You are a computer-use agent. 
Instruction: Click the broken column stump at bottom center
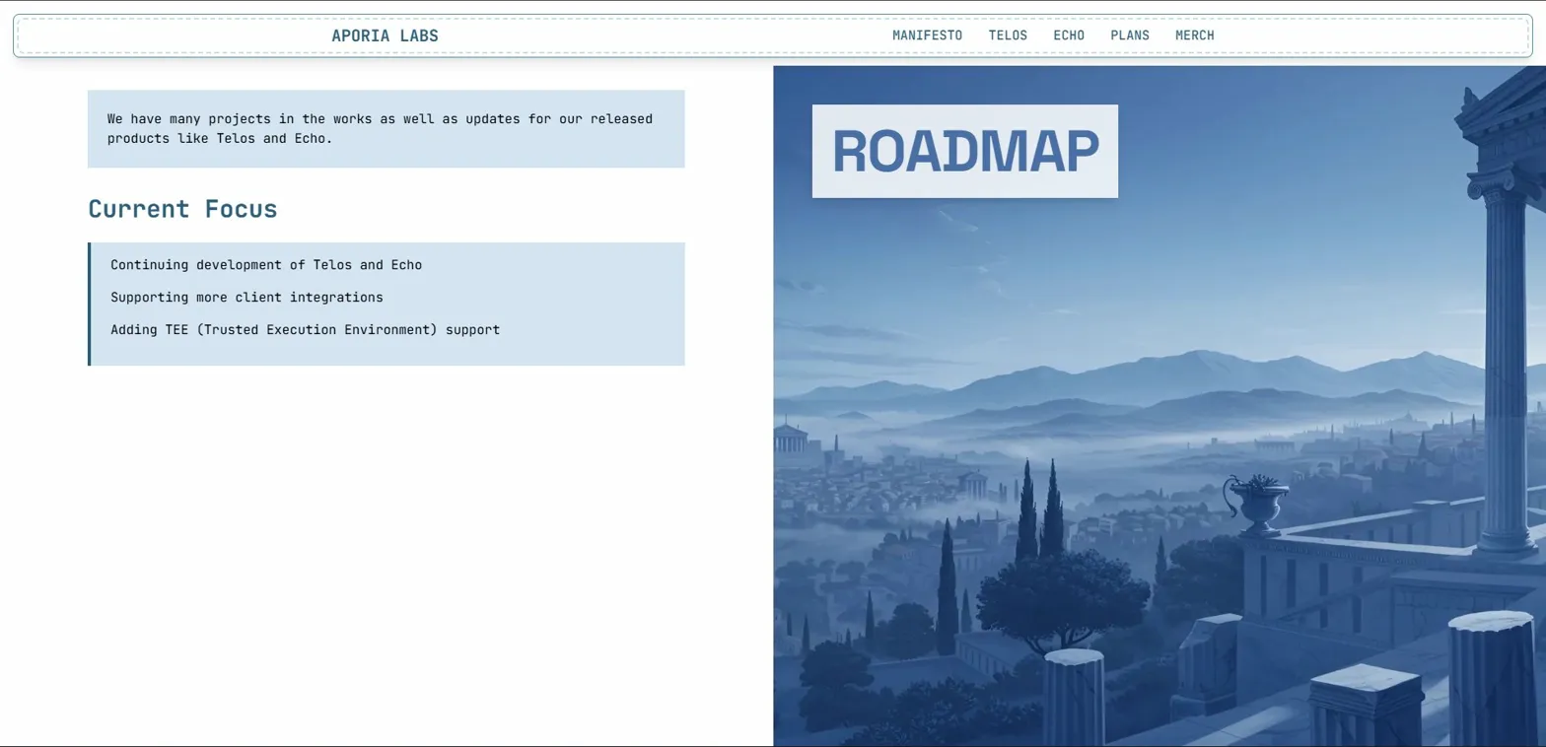tap(1074, 695)
